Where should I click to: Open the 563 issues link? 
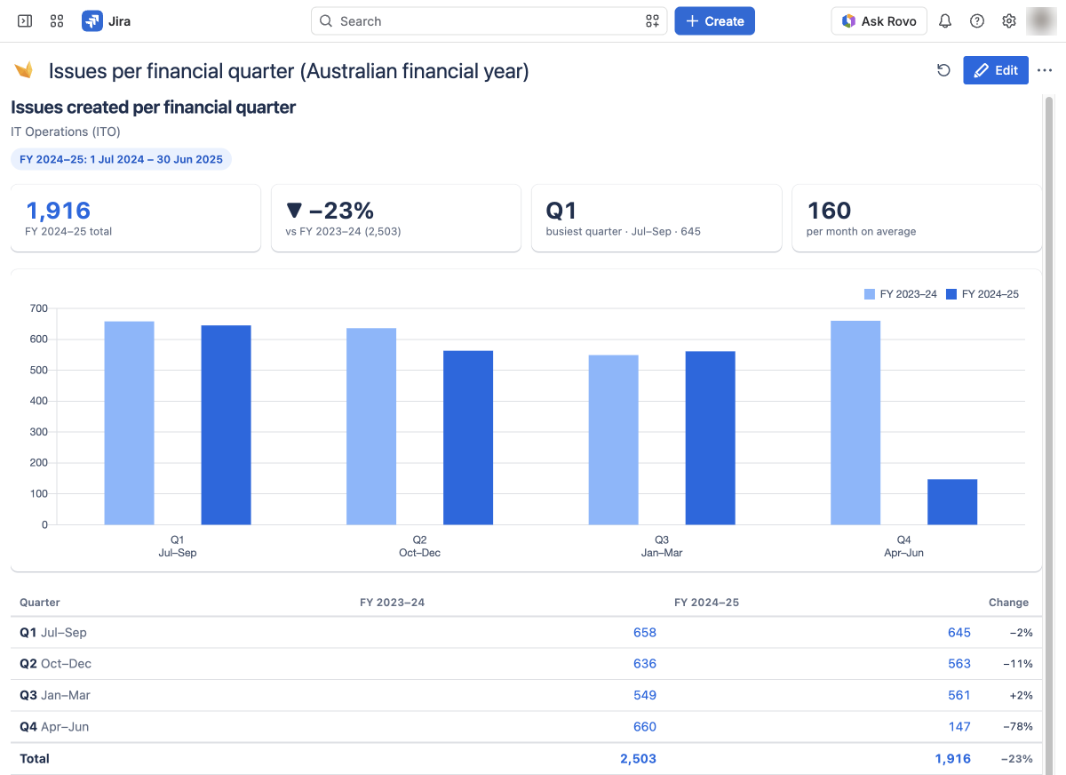click(x=959, y=664)
